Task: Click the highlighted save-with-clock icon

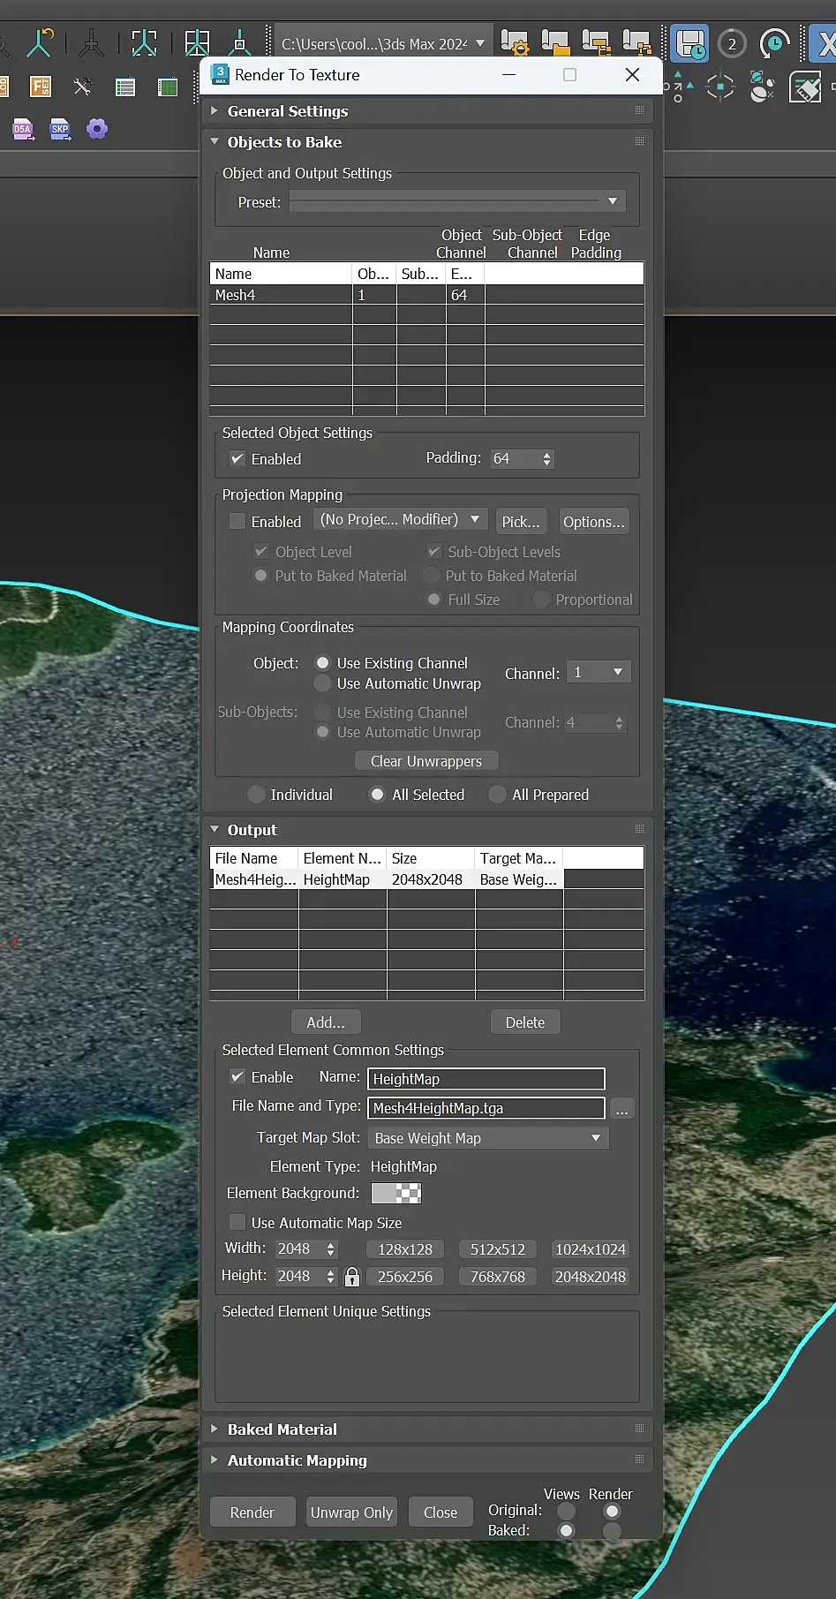Action: point(690,43)
